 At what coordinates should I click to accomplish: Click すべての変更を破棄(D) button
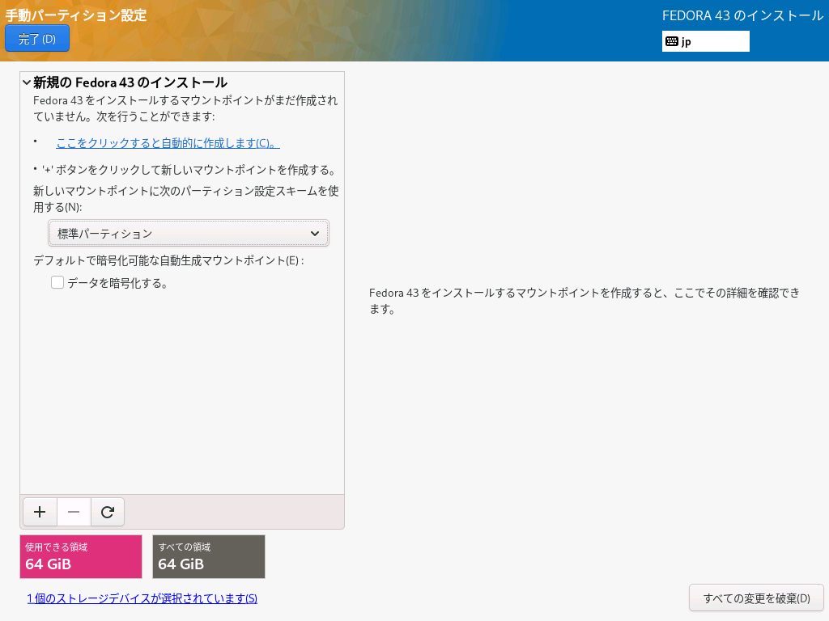pyautogui.click(x=756, y=598)
